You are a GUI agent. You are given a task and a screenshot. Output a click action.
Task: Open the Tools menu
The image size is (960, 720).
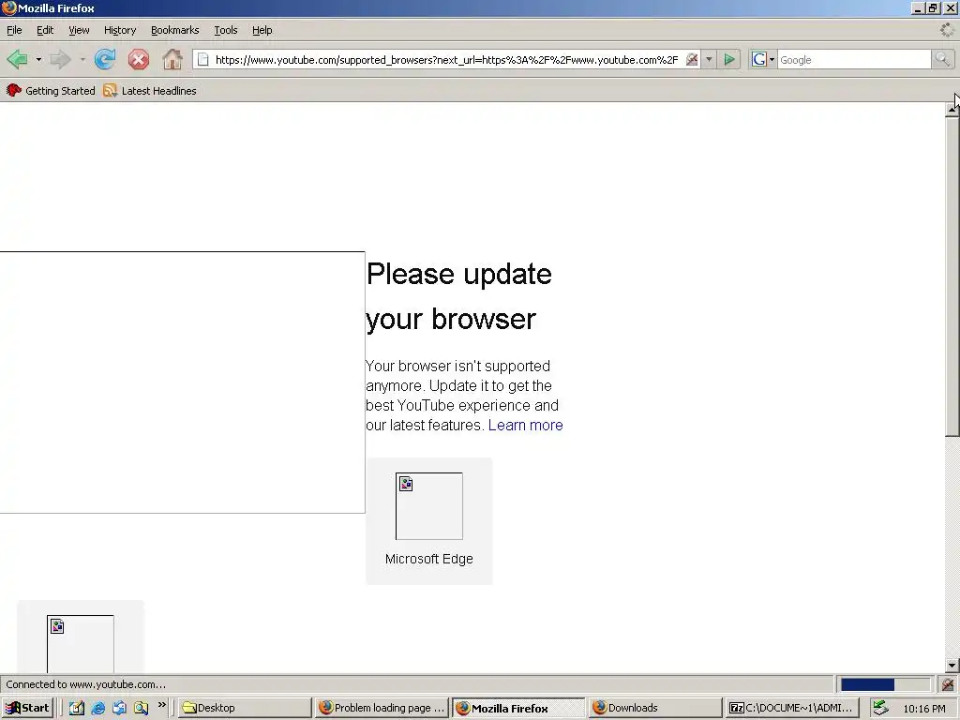225,30
